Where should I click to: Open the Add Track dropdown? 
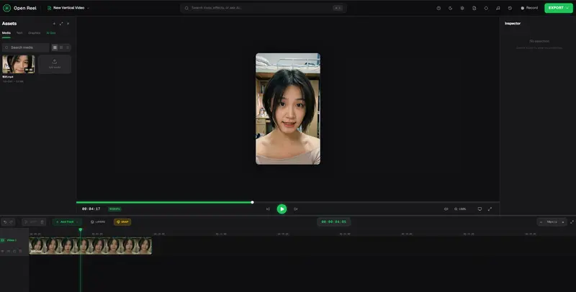pos(67,222)
